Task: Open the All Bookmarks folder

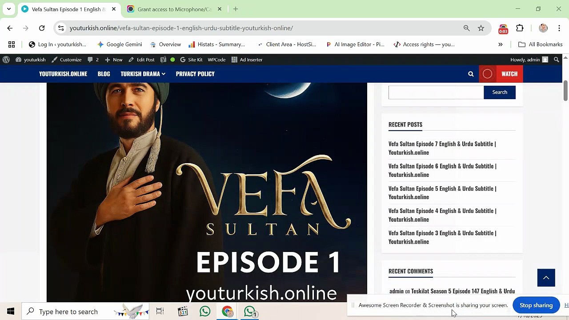Action: (x=540, y=44)
